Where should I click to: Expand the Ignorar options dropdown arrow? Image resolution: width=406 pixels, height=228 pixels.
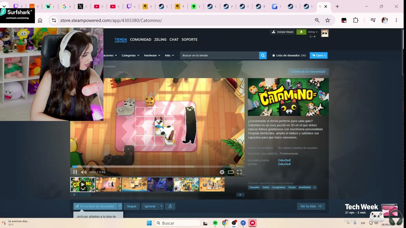(x=161, y=206)
